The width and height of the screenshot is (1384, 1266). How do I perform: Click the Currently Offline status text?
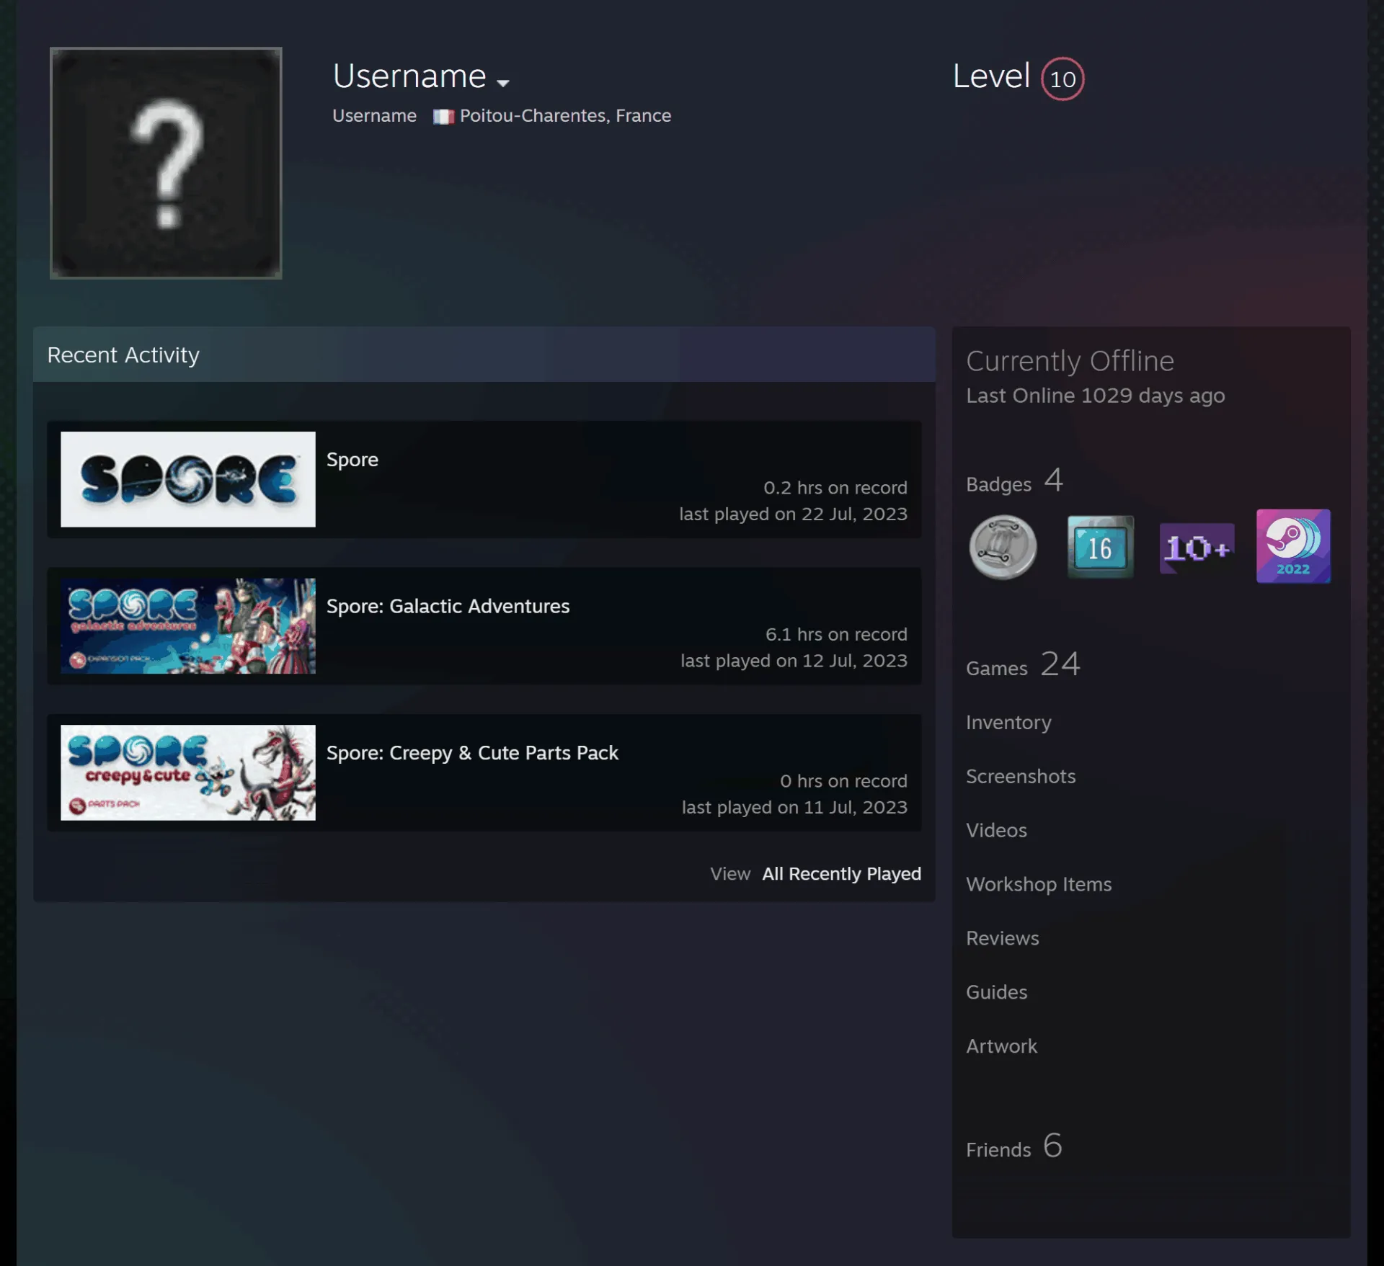(1070, 361)
